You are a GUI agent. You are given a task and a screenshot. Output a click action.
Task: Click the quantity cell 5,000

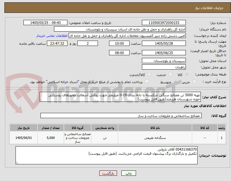[x=51, y=138]
